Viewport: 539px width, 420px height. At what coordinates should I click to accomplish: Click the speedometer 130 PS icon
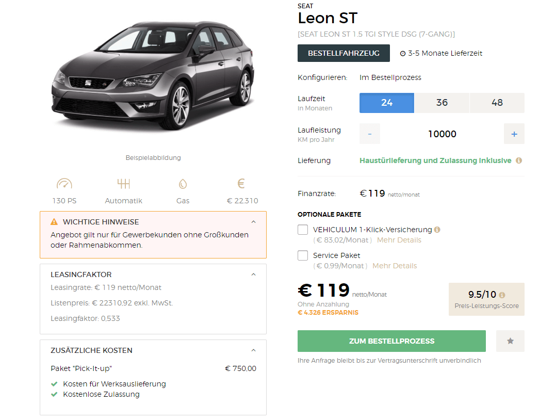click(64, 184)
